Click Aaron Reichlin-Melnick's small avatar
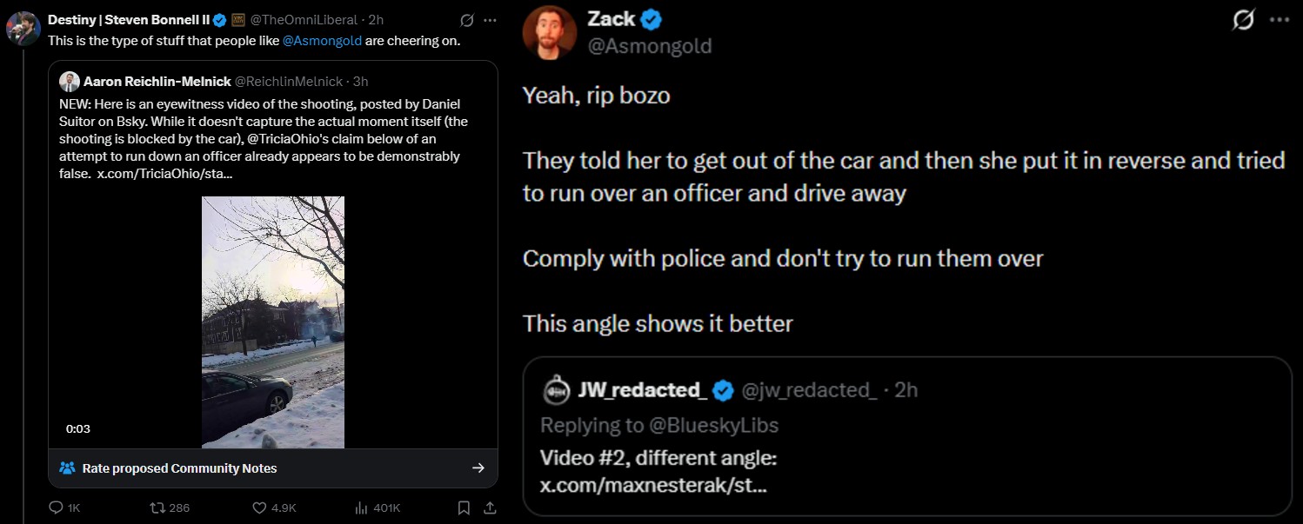The image size is (1303, 524). [70, 82]
